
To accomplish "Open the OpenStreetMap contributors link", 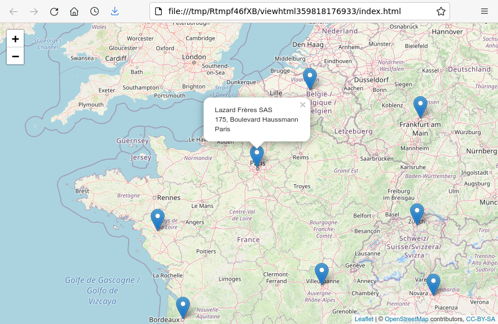I will (x=406, y=319).
